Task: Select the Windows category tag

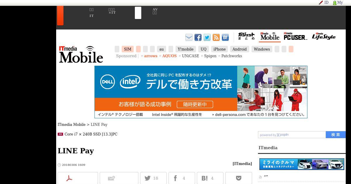Action: point(262,49)
